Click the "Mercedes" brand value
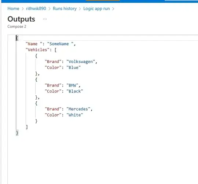 [x=78, y=109]
